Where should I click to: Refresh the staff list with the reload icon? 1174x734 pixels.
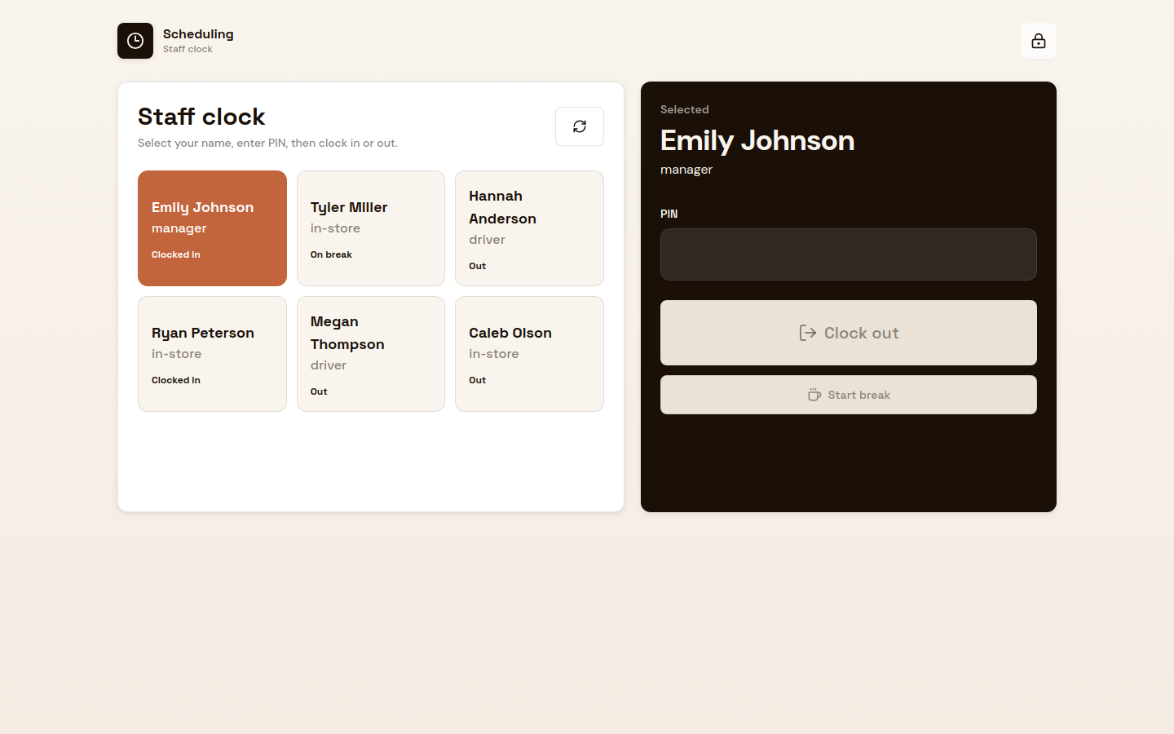tap(580, 126)
